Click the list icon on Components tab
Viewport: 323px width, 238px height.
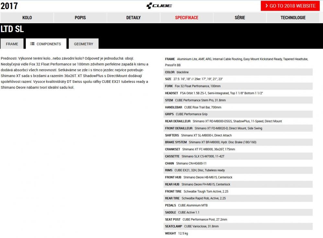tap(32, 44)
